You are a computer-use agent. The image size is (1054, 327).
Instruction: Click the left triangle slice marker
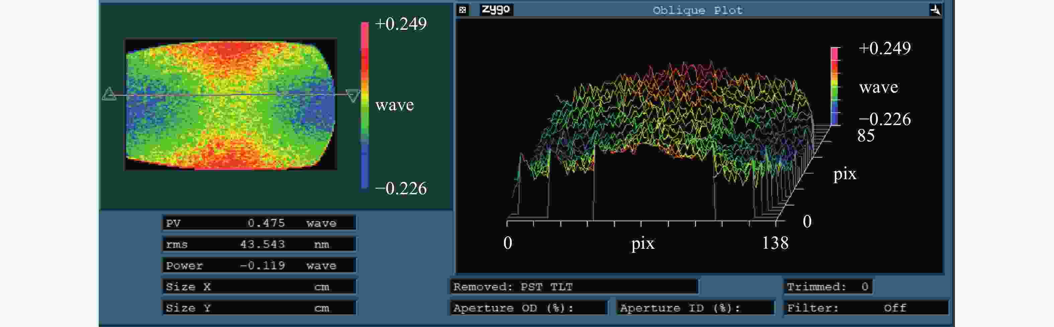(x=109, y=94)
